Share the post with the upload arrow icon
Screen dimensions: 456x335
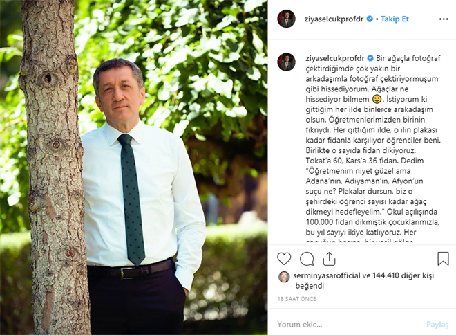coord(329,259)
